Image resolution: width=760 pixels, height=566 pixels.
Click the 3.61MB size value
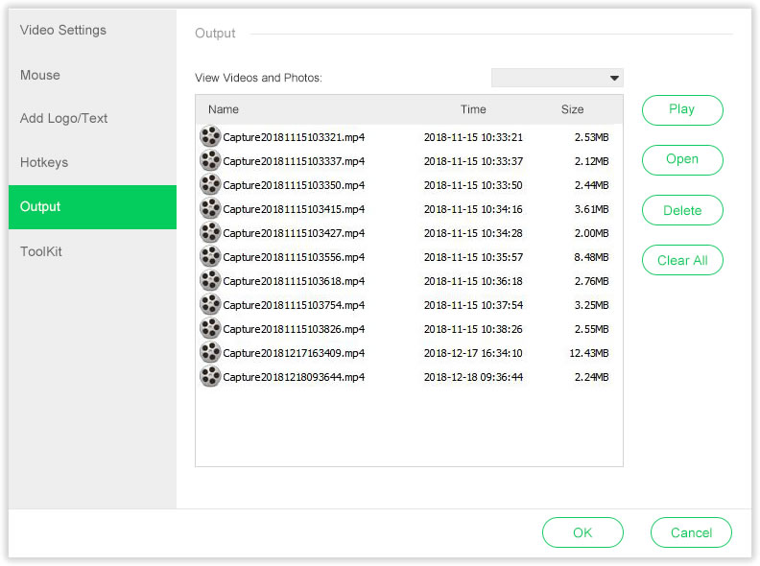[591, 209]
